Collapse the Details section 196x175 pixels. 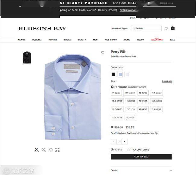171,170
